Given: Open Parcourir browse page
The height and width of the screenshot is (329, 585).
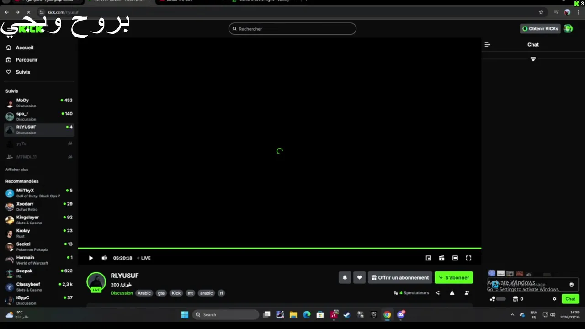Looking at the screenshot, I should [x=21, y=60].
